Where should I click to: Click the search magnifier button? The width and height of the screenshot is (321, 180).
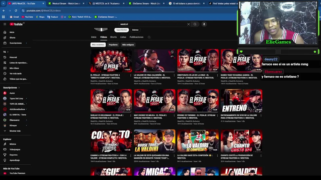tap(195, 24)
